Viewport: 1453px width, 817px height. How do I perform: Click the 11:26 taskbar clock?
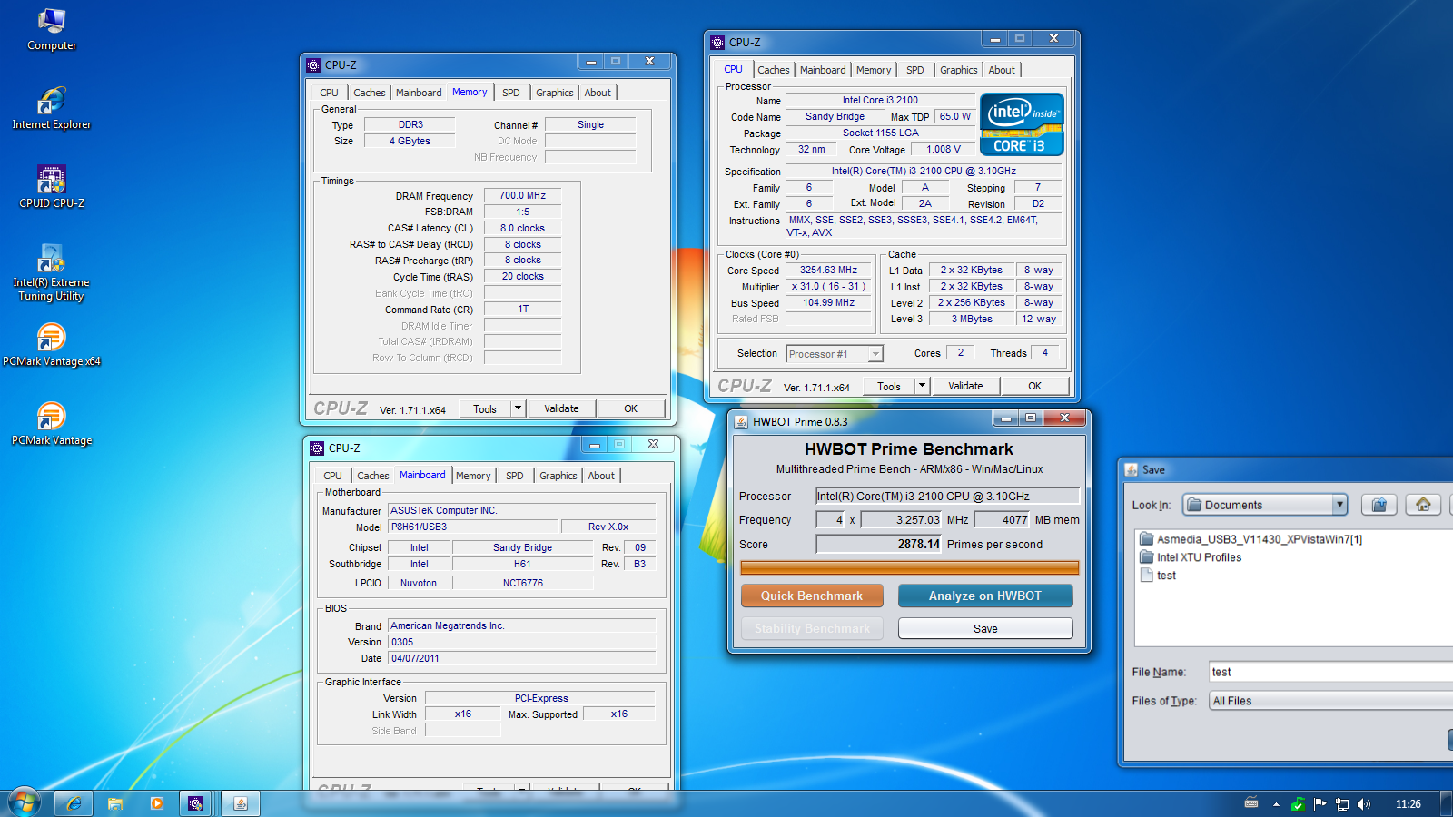[1408, 804]
